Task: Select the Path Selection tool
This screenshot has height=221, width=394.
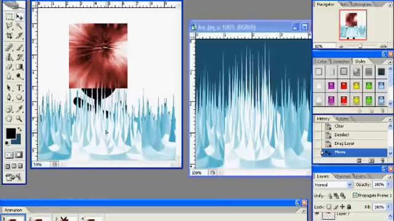Action: (9, 88)
